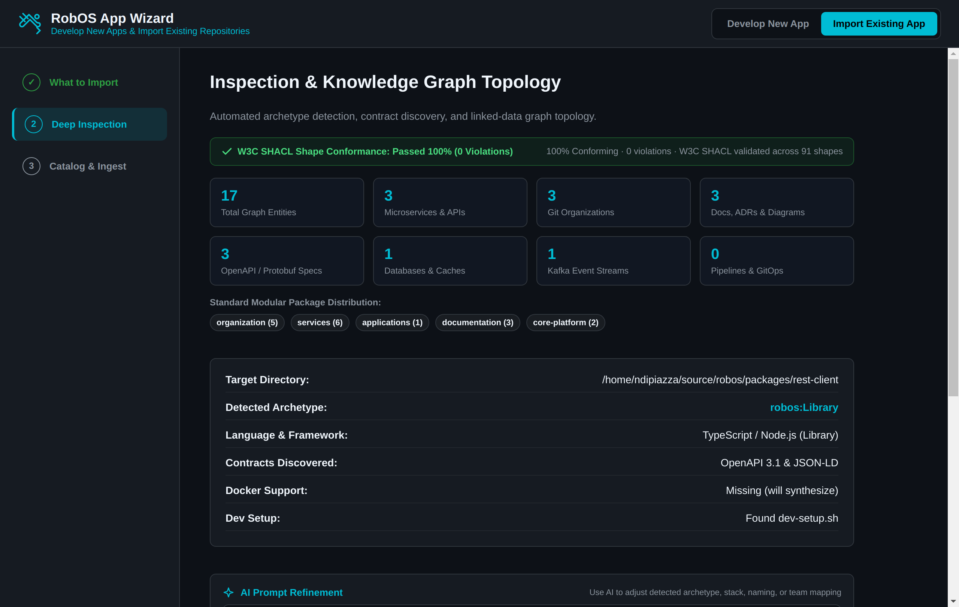Click the Microservices & APIs card
This screenshot has width=959, height=607.
coord(450,202)
